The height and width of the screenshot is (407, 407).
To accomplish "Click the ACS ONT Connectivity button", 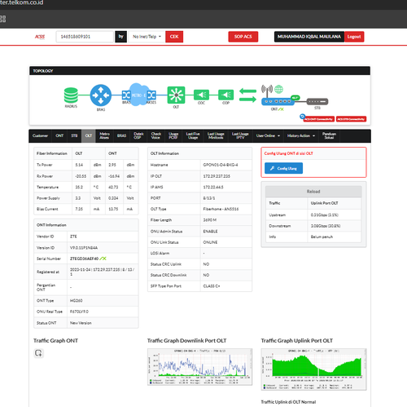I will click(x=319, y=119).
